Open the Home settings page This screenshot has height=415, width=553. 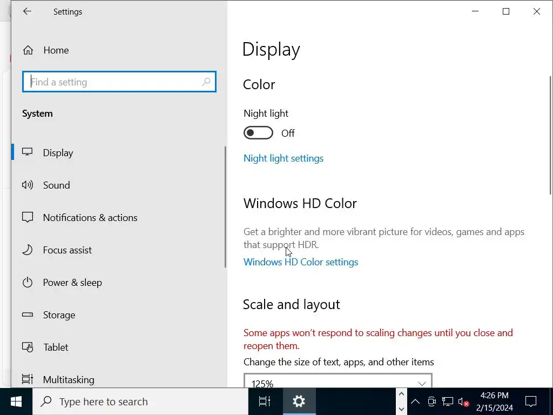pos(119,50)
